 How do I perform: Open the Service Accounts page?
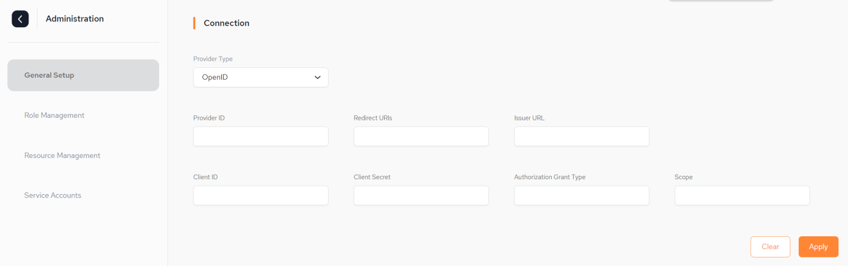coord(52,195)
